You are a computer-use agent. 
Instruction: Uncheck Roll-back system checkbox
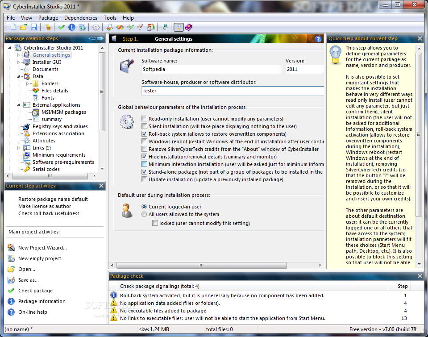click(145, 134)
